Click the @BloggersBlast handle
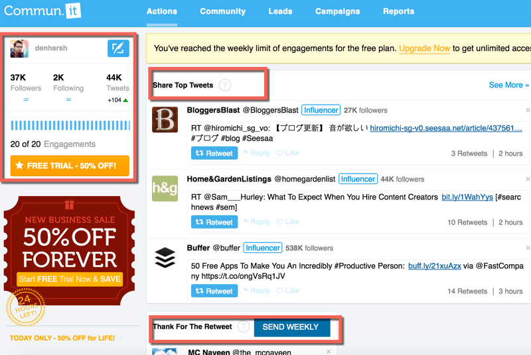Screen dimensions: 531x355 pyautogui.click(x=271, y=110)
